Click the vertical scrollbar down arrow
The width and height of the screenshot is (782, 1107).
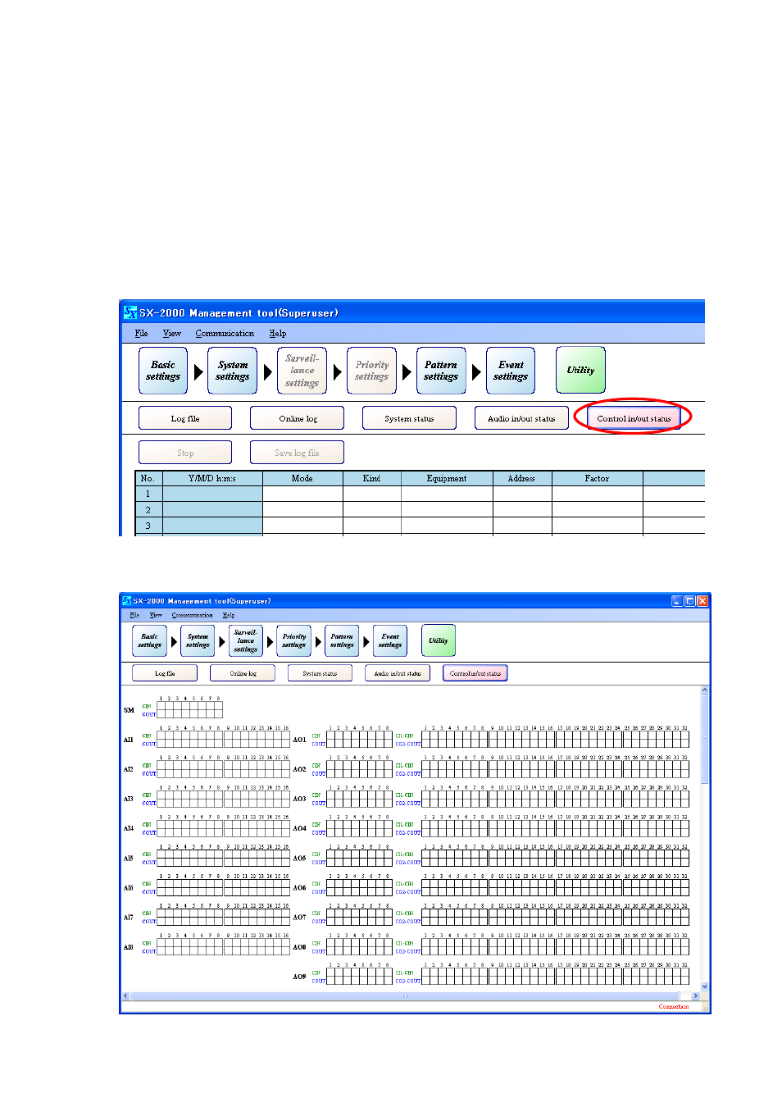coord(705,986)
